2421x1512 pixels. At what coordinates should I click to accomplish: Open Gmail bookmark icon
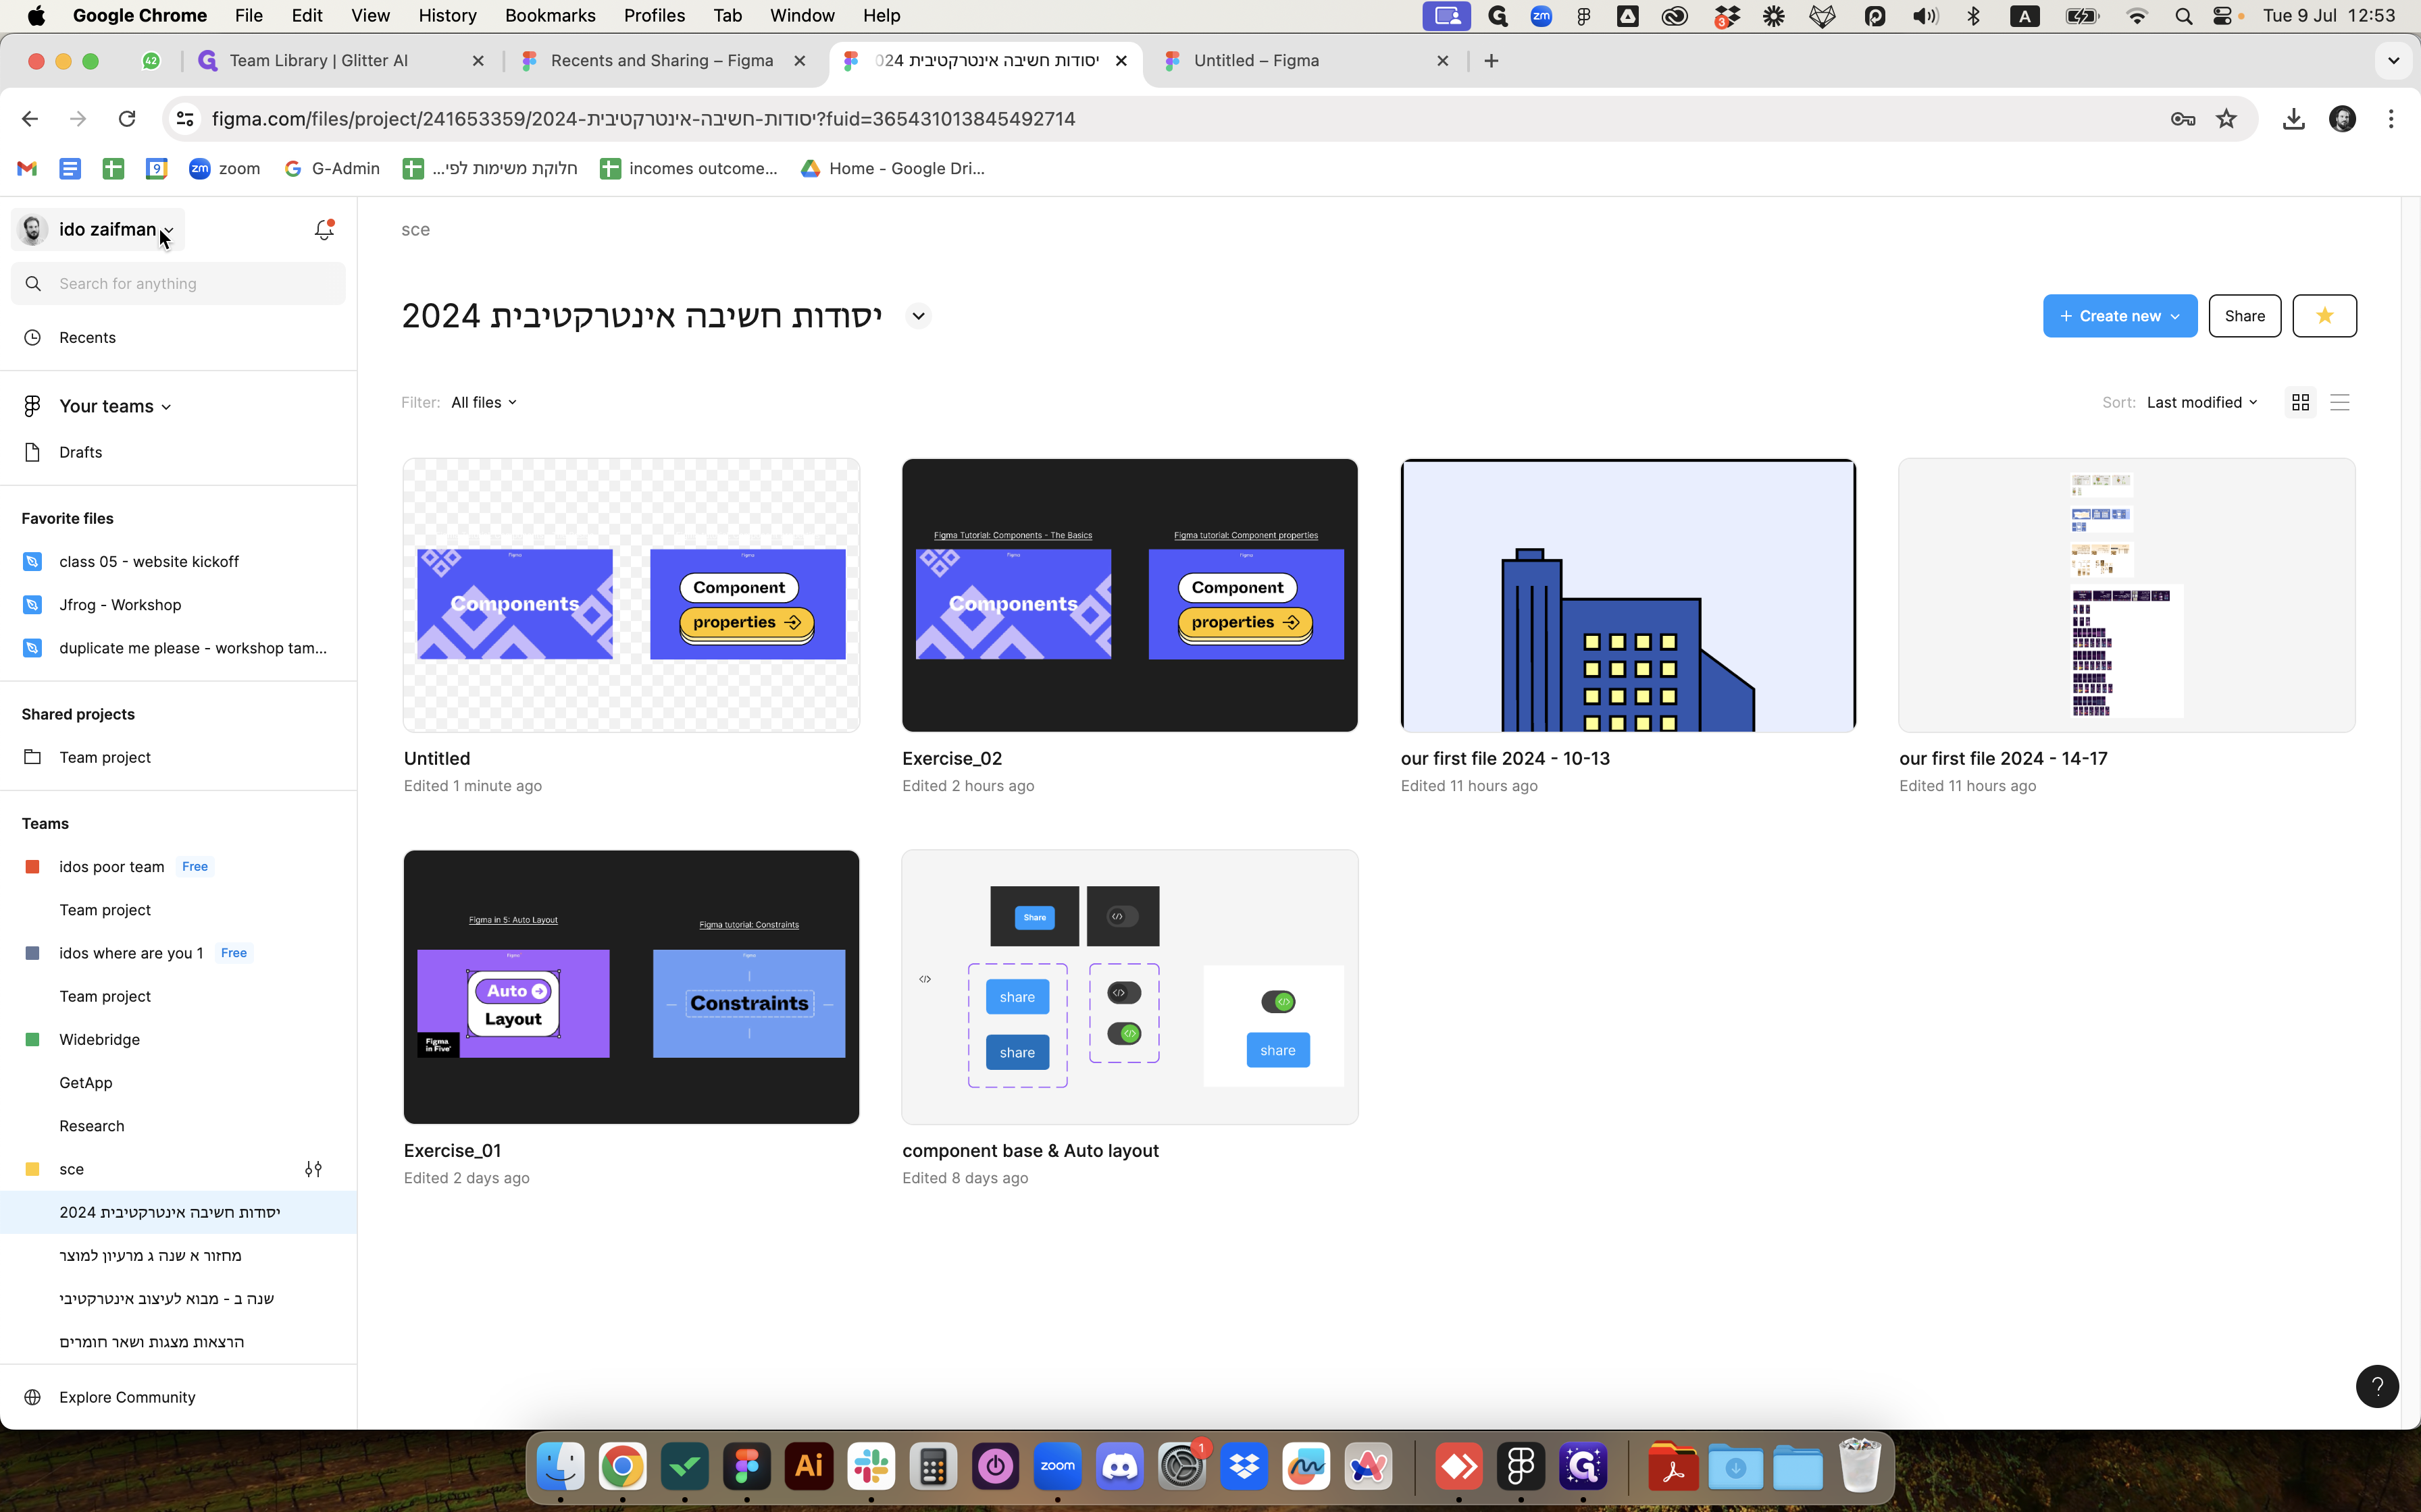27,168
